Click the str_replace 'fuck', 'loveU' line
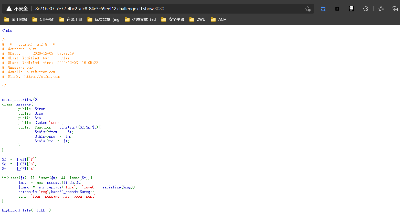 (x=78, y=187)
